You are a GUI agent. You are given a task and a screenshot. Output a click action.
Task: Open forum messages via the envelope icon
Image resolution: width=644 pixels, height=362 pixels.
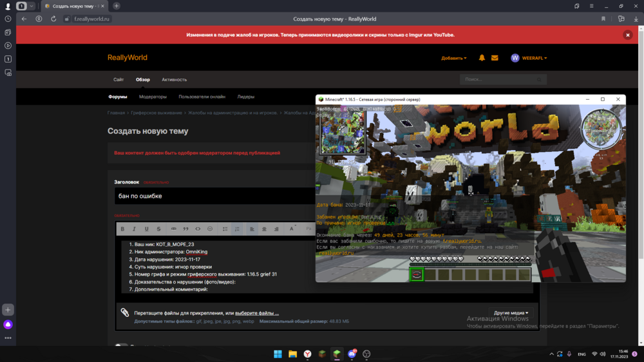pyautogui.click(x=495, y=58)
